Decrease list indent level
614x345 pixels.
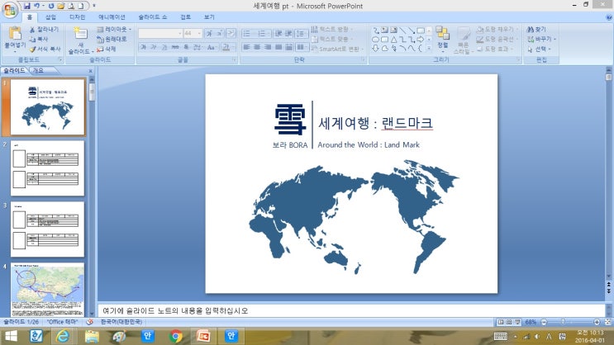278,33
